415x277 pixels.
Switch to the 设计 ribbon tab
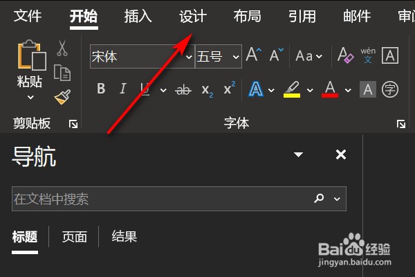193,16
